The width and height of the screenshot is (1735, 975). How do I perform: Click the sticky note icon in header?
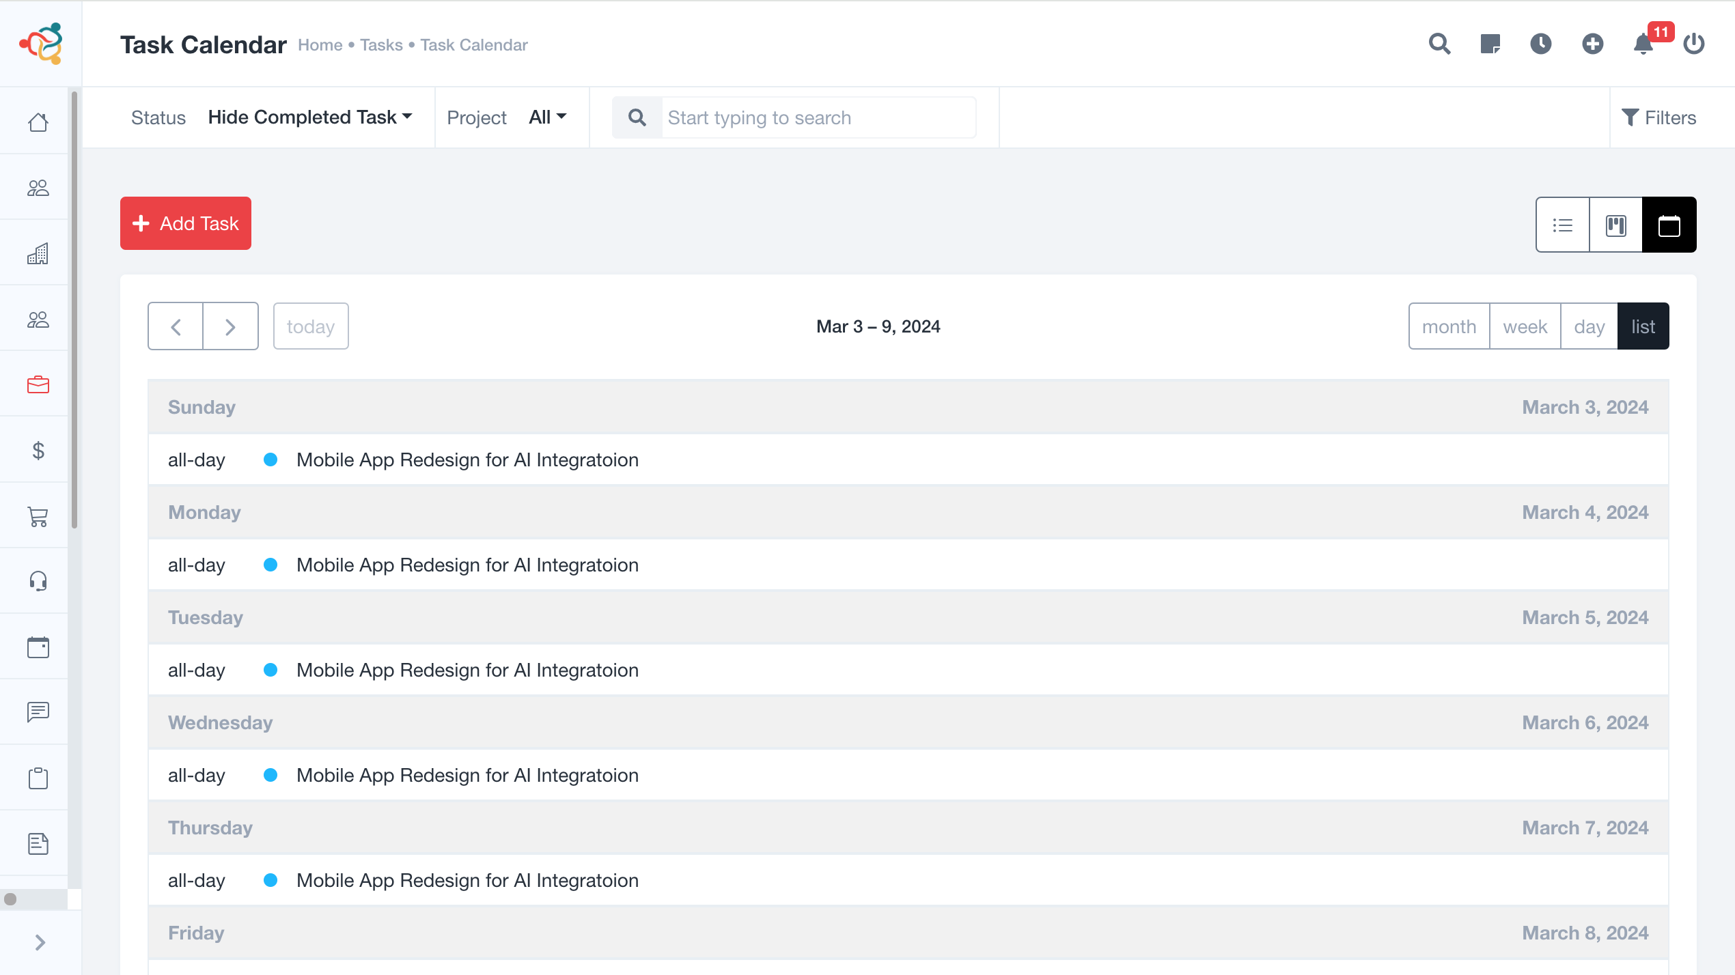[1490, 44]
